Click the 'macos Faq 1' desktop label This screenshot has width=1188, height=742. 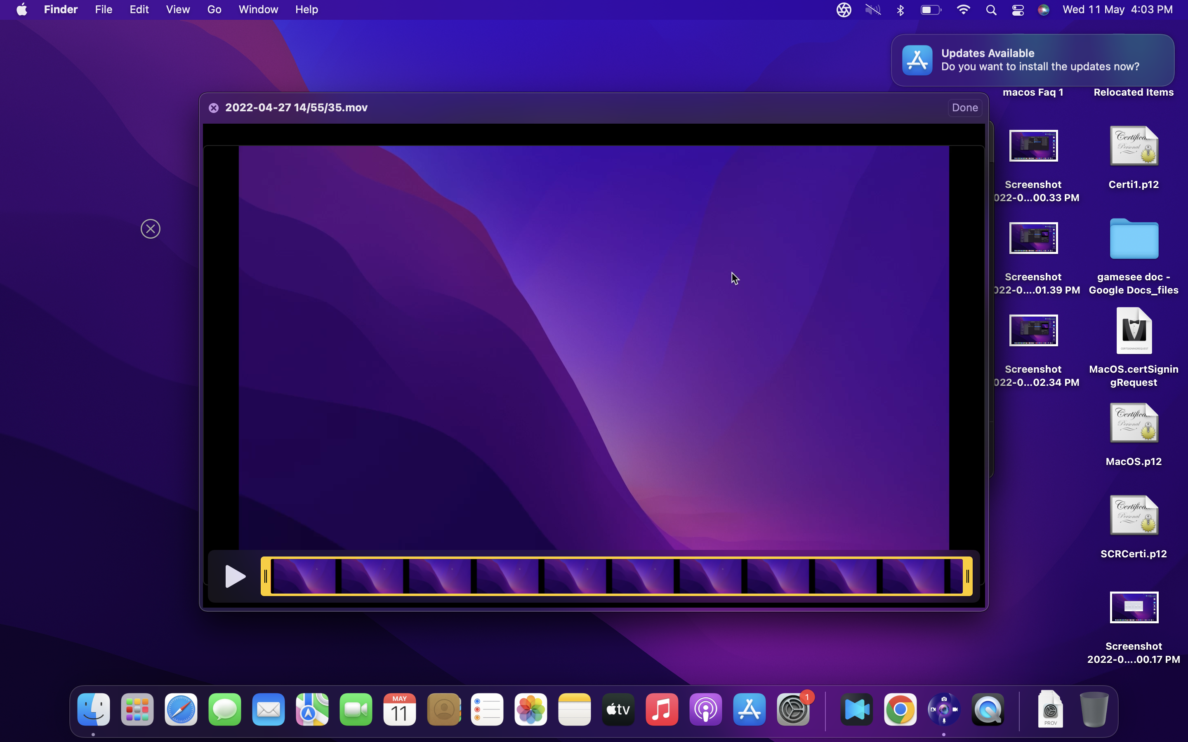1032,92
